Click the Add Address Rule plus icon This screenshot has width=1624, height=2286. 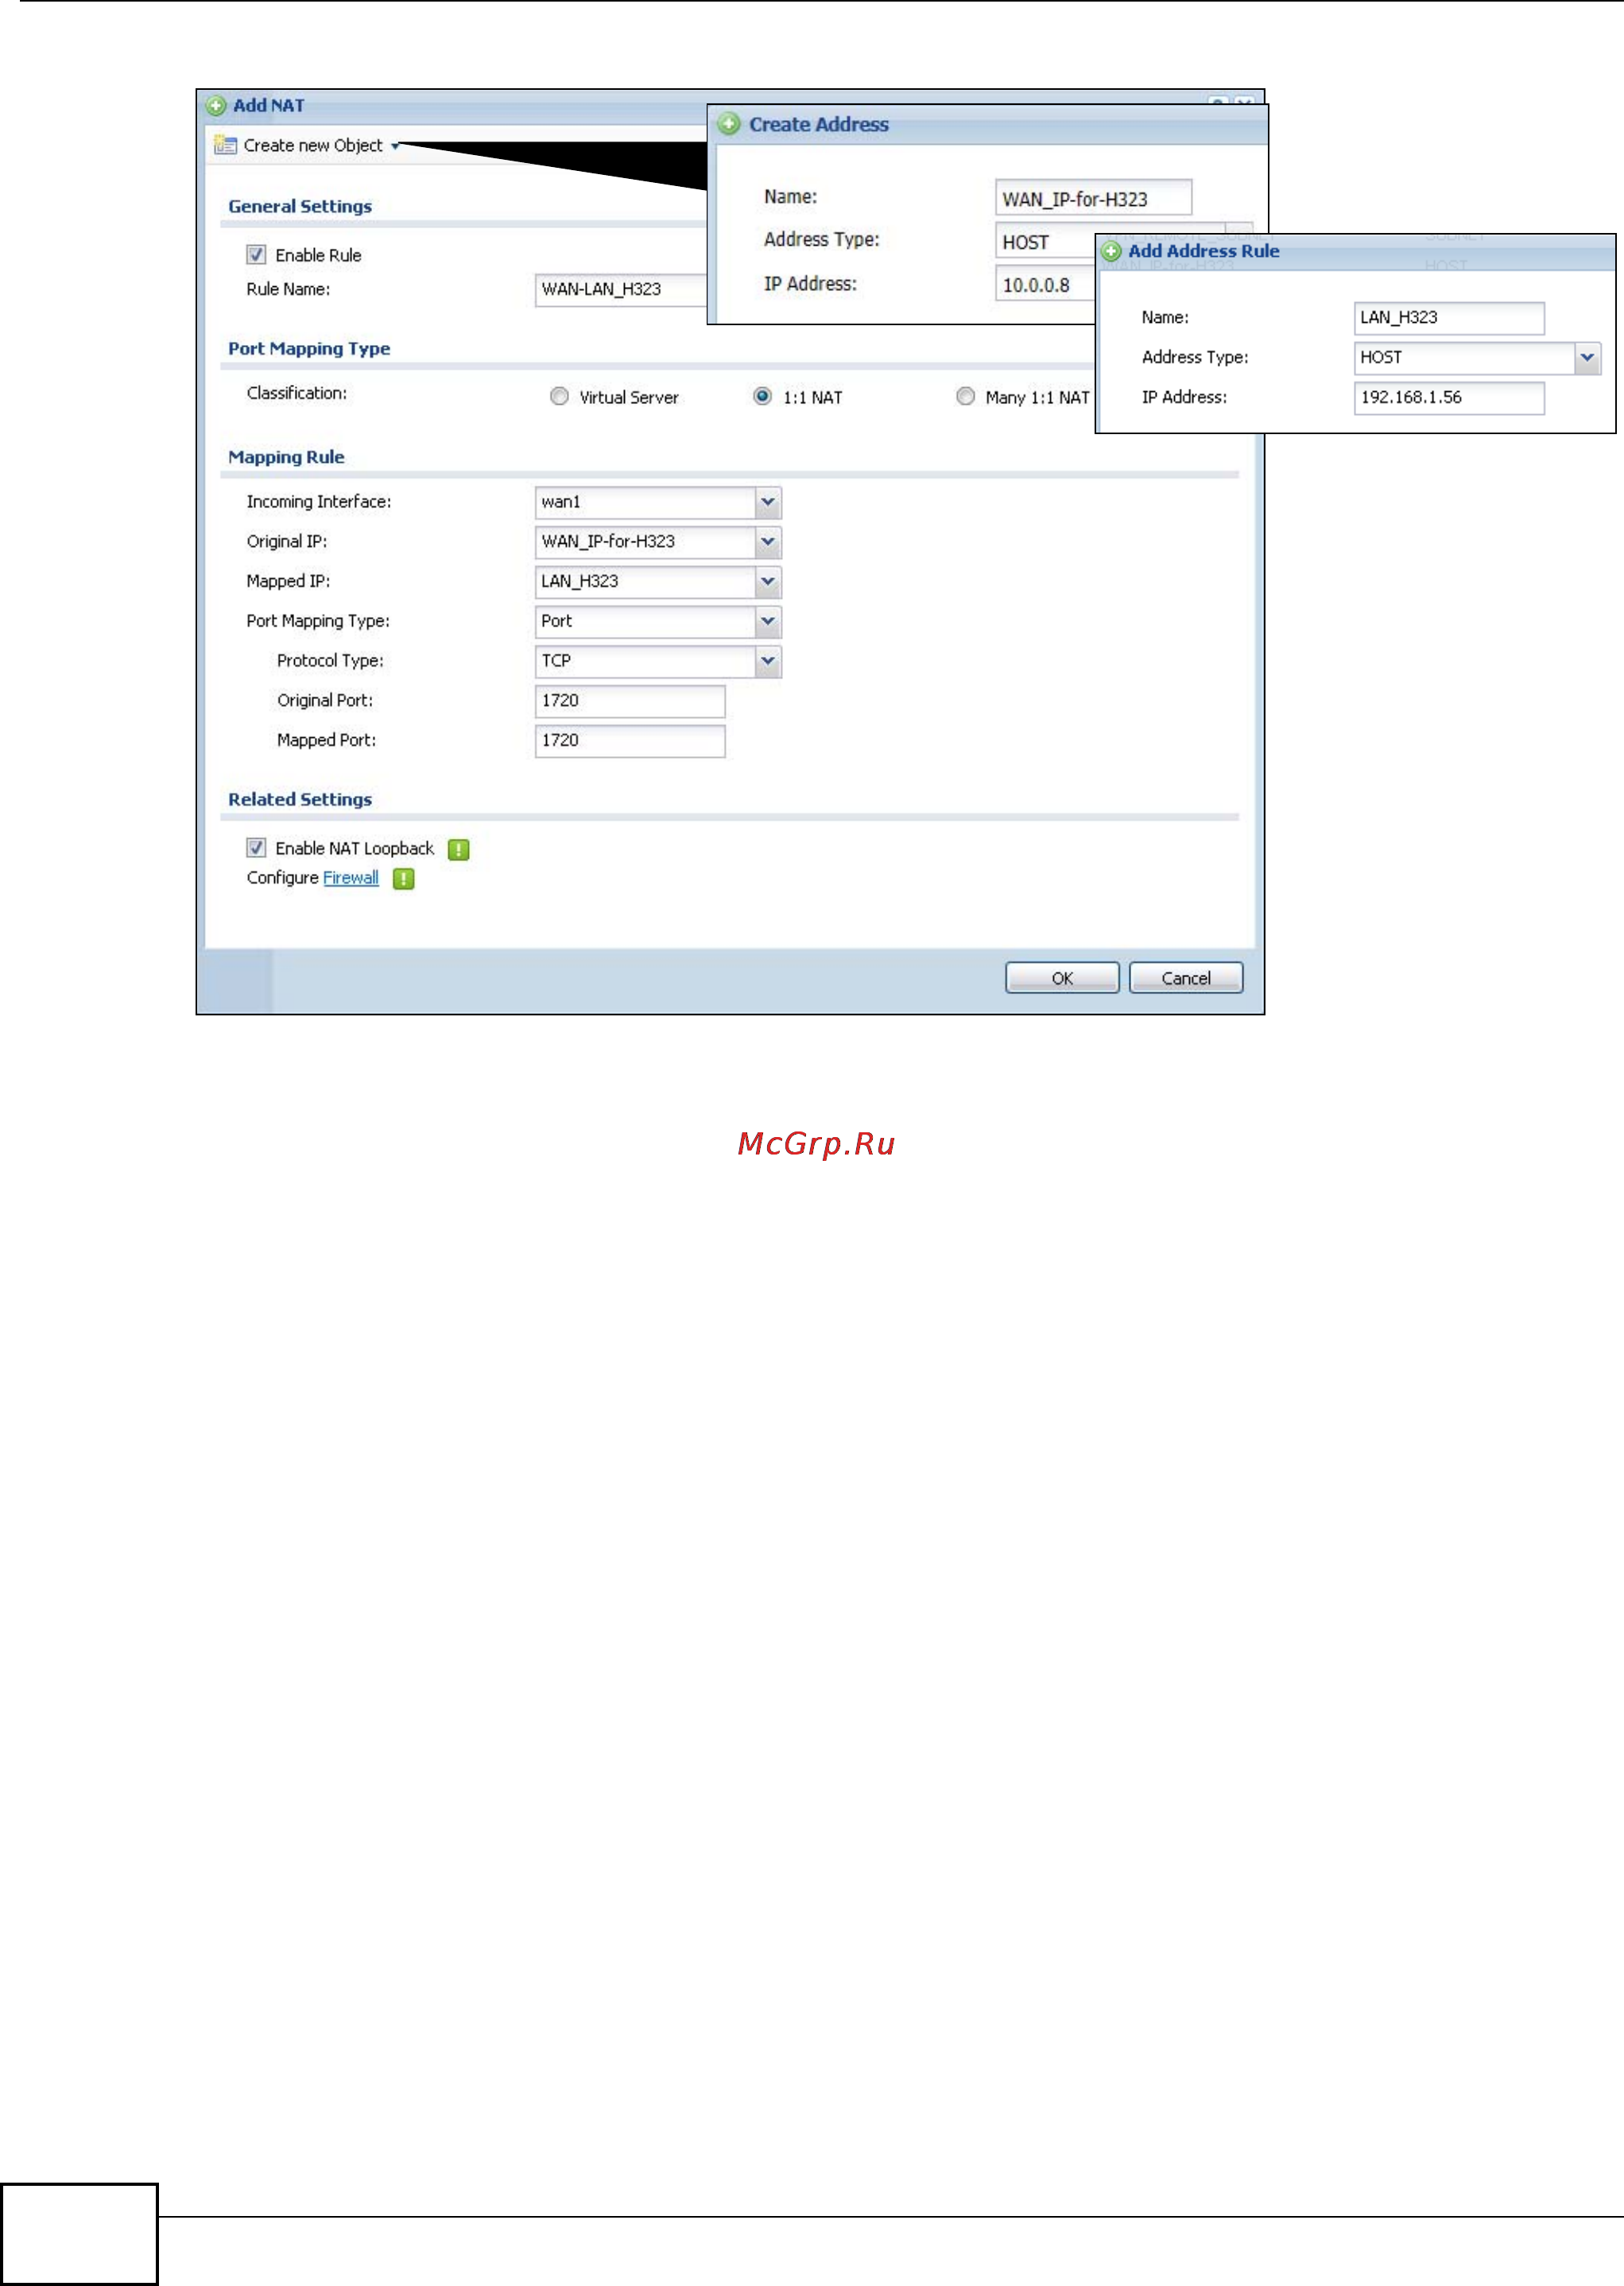click(1112, 251)
